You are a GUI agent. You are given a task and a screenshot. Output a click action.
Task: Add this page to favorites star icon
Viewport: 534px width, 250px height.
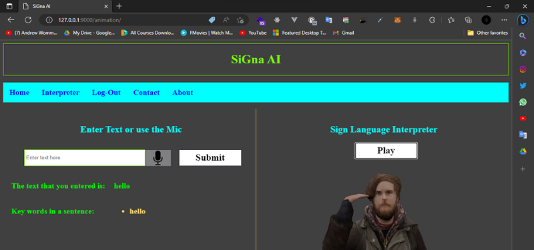click(x=240, y=20)
